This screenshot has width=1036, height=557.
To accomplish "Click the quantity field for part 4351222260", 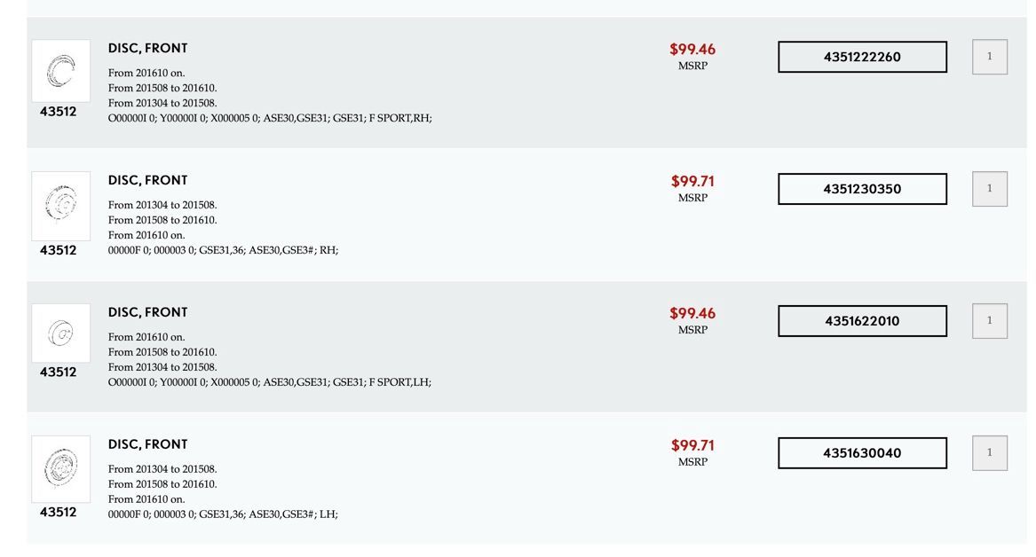I will (x=989, y=57).
